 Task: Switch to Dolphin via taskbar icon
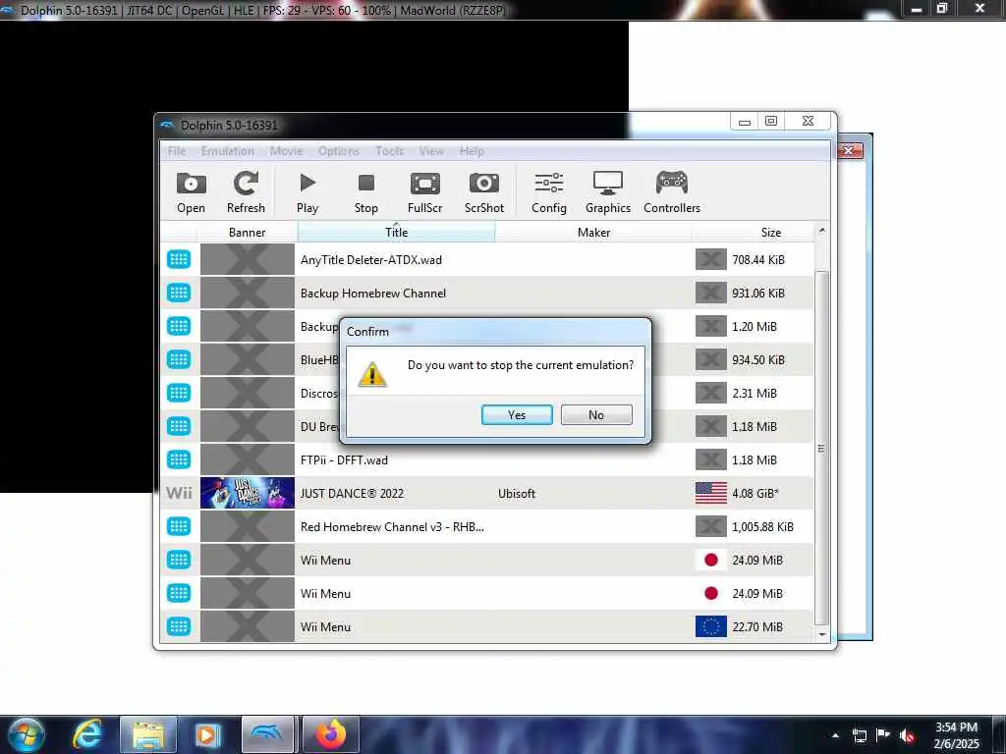click(x=268, y=734)
